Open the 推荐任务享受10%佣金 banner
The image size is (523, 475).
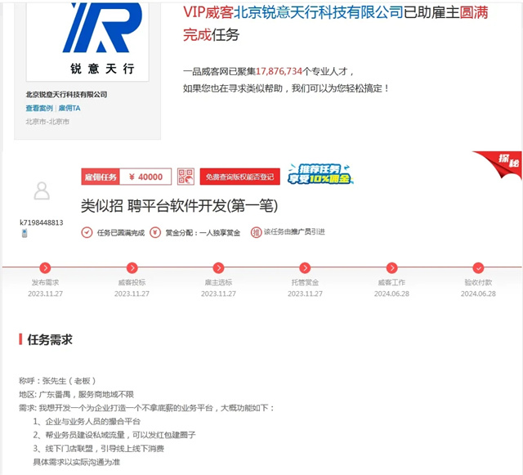click(320, 174)
